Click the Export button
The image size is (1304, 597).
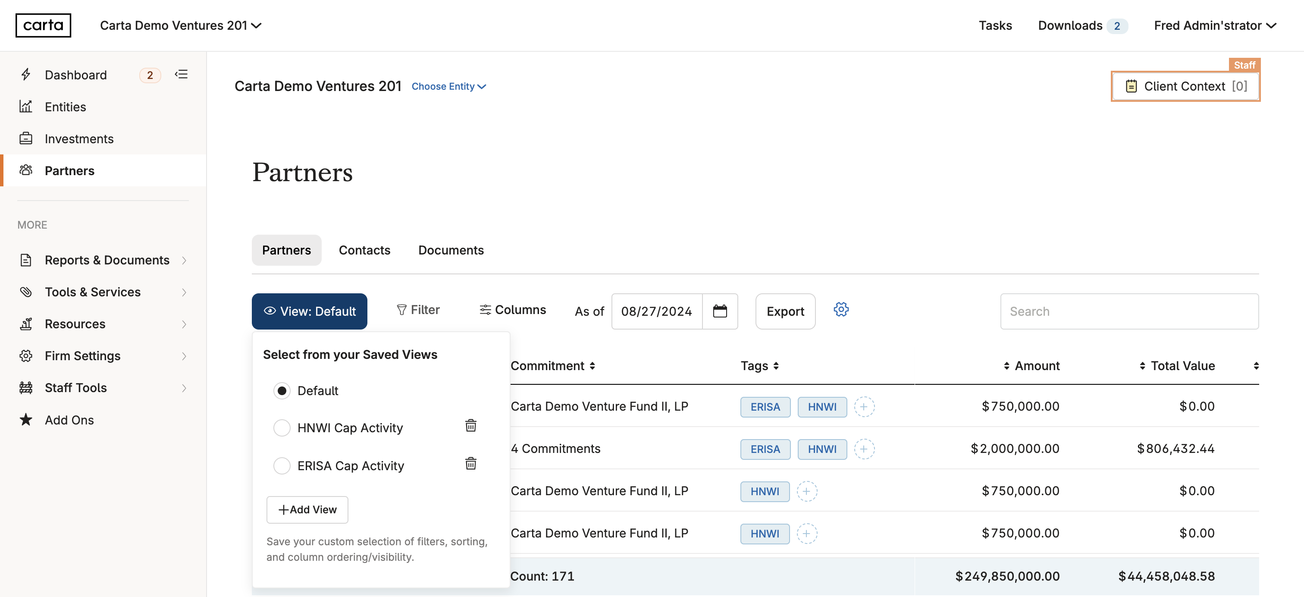click(x=785, y=310)
